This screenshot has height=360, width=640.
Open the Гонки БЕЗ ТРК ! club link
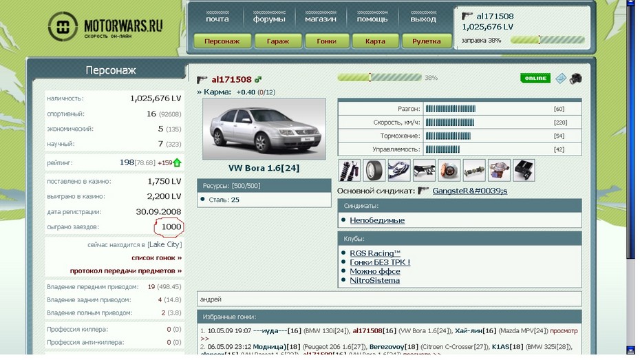(x=380, y=262)
